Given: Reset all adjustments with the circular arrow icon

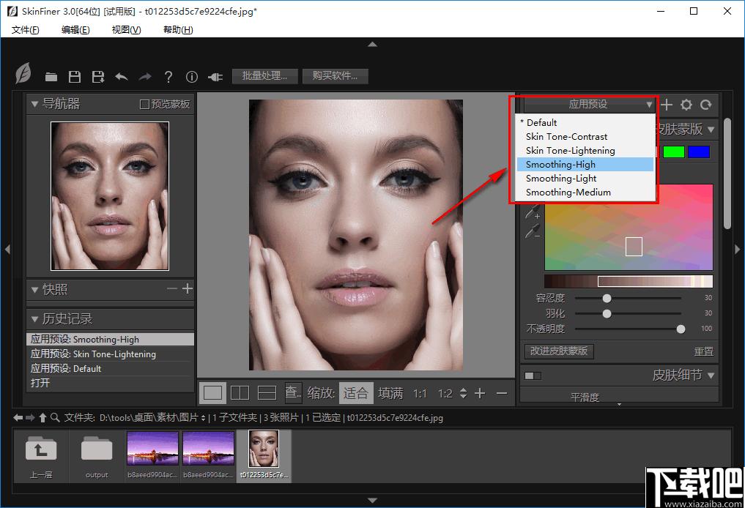Looking at the screenshot, I should pyautogui.click(x=706, y=105).
